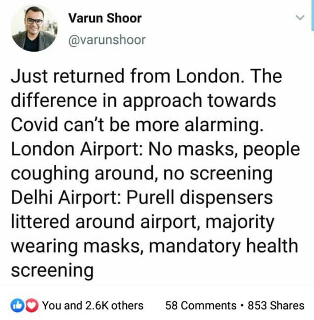Click the red heart Love reaction icon

(x=31, y=305)
